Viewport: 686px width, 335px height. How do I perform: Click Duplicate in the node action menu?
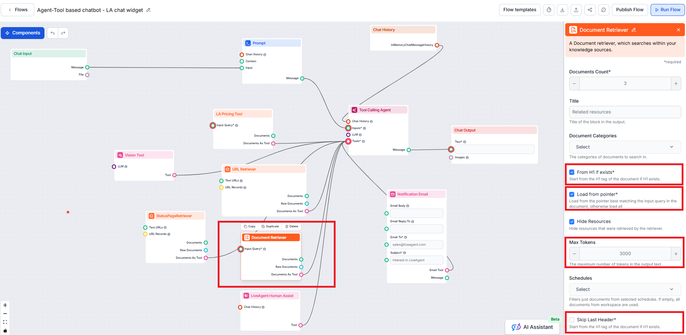pyautogui.click(x=270, y=227)
